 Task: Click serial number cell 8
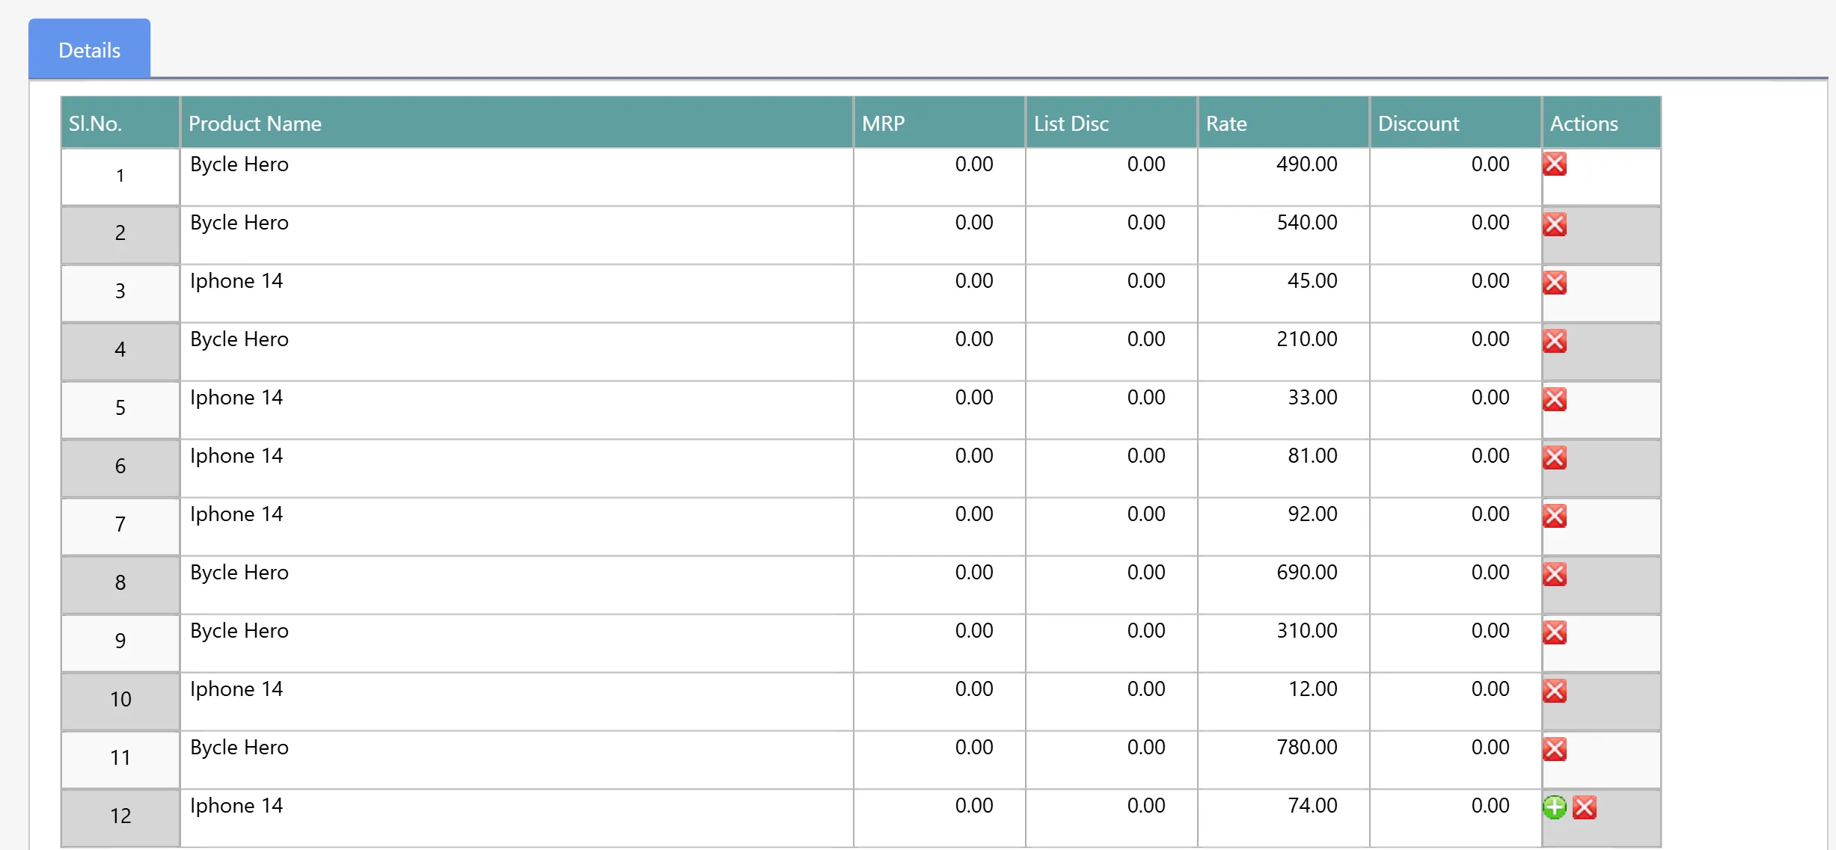click(x=120, y=585)
